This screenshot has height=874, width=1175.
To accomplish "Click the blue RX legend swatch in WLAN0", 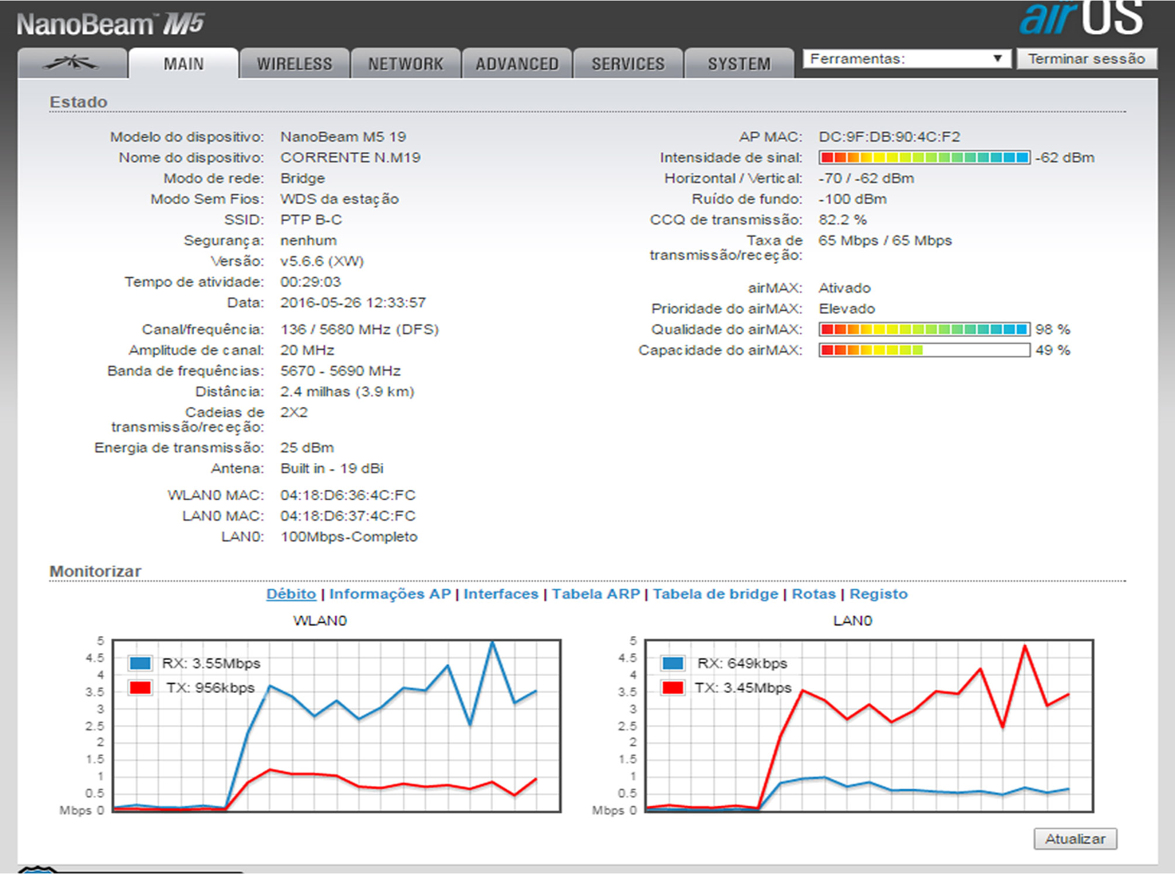I will pyautogui.click(x=140, y=663).
